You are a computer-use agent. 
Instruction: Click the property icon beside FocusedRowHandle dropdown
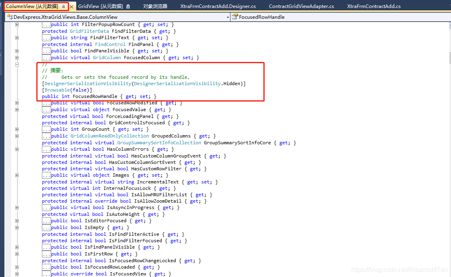tap(235, 17)
